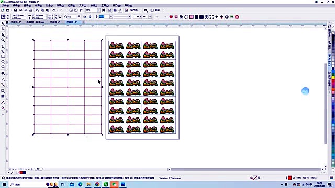Toggle the lock ratio padlock
The image size is (335, 188).
coord(60,17)
